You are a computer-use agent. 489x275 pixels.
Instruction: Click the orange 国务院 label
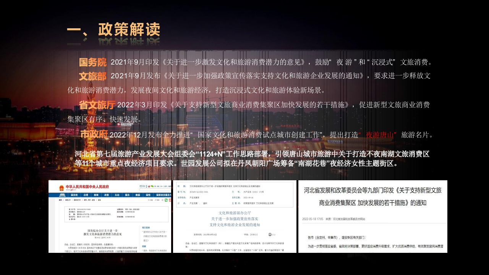[x=92, y=62]
